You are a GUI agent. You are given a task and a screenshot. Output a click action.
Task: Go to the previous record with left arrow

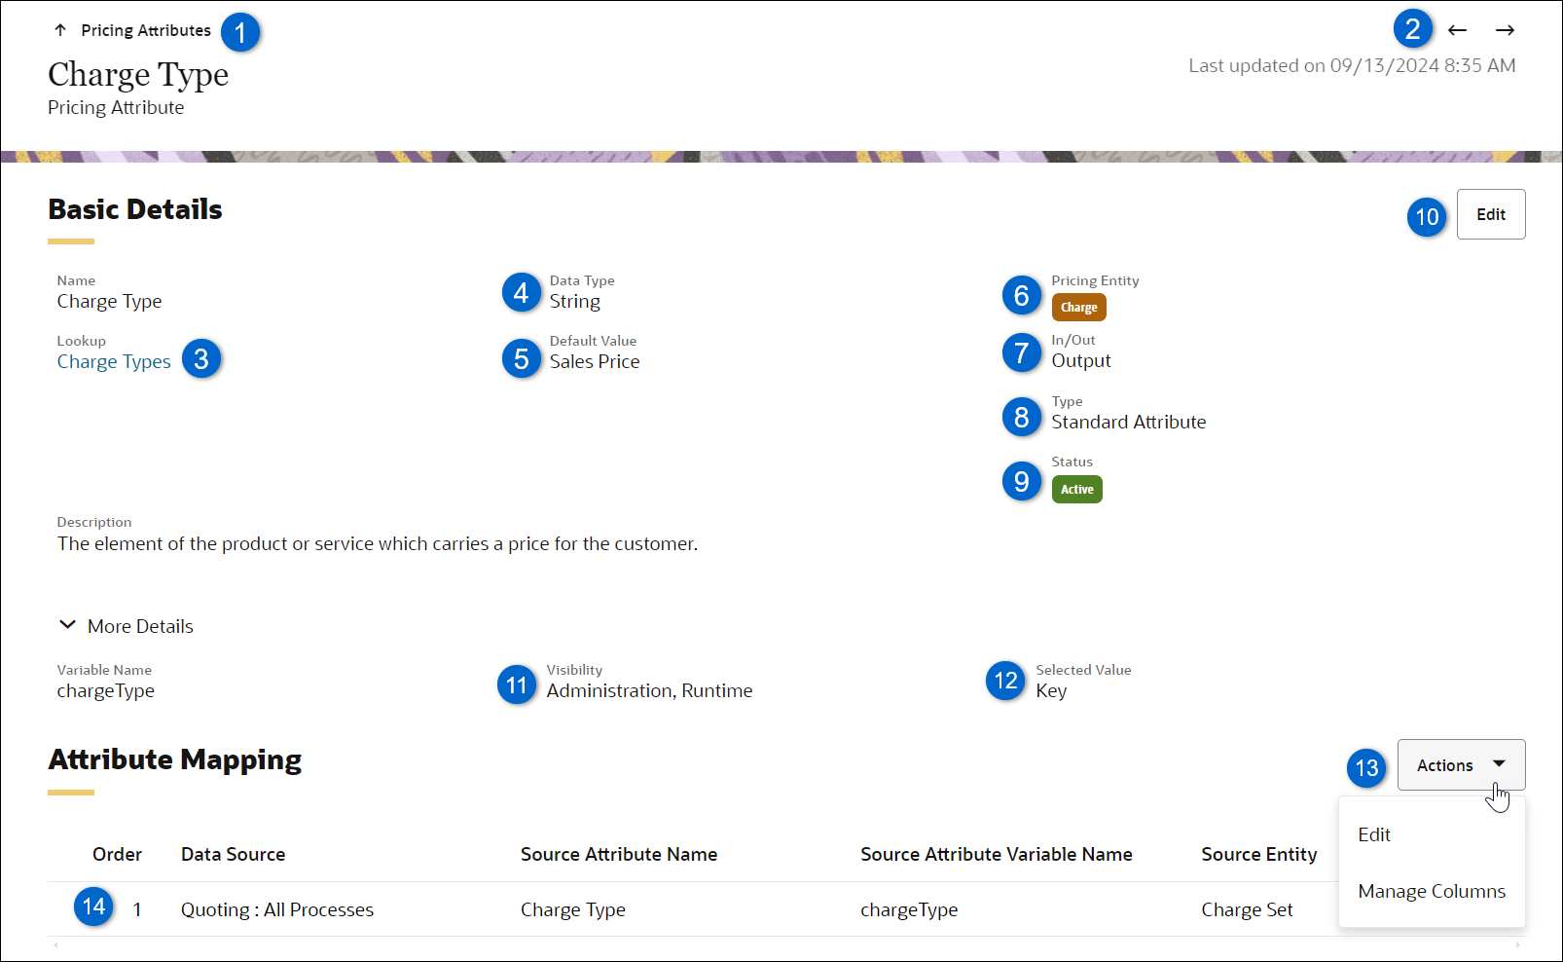[1457, 29]
